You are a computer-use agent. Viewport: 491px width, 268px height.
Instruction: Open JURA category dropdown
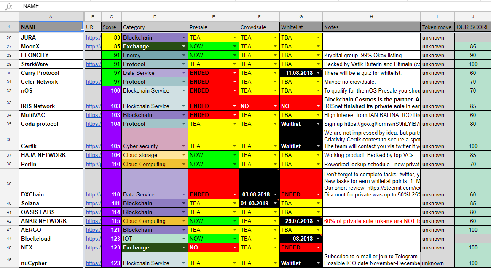[x=184, y=37]
